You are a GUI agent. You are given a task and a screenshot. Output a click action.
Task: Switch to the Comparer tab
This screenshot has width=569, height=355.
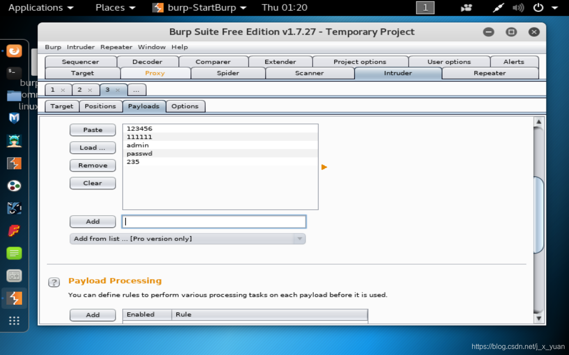[213, 62]
